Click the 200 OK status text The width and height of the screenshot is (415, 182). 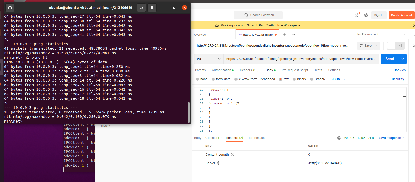coord(349,138)
